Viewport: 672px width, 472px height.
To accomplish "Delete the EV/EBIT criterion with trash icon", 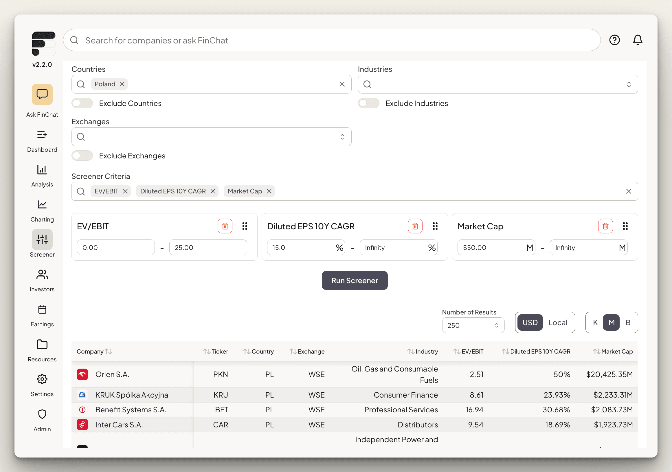I will click(x=225, y=226).
